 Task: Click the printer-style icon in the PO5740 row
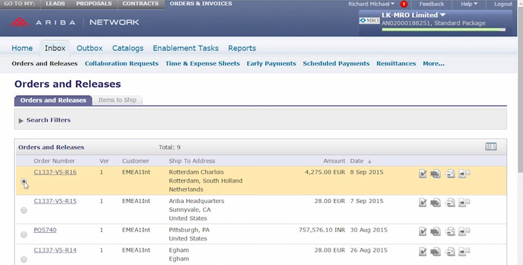tap(450, 232)
